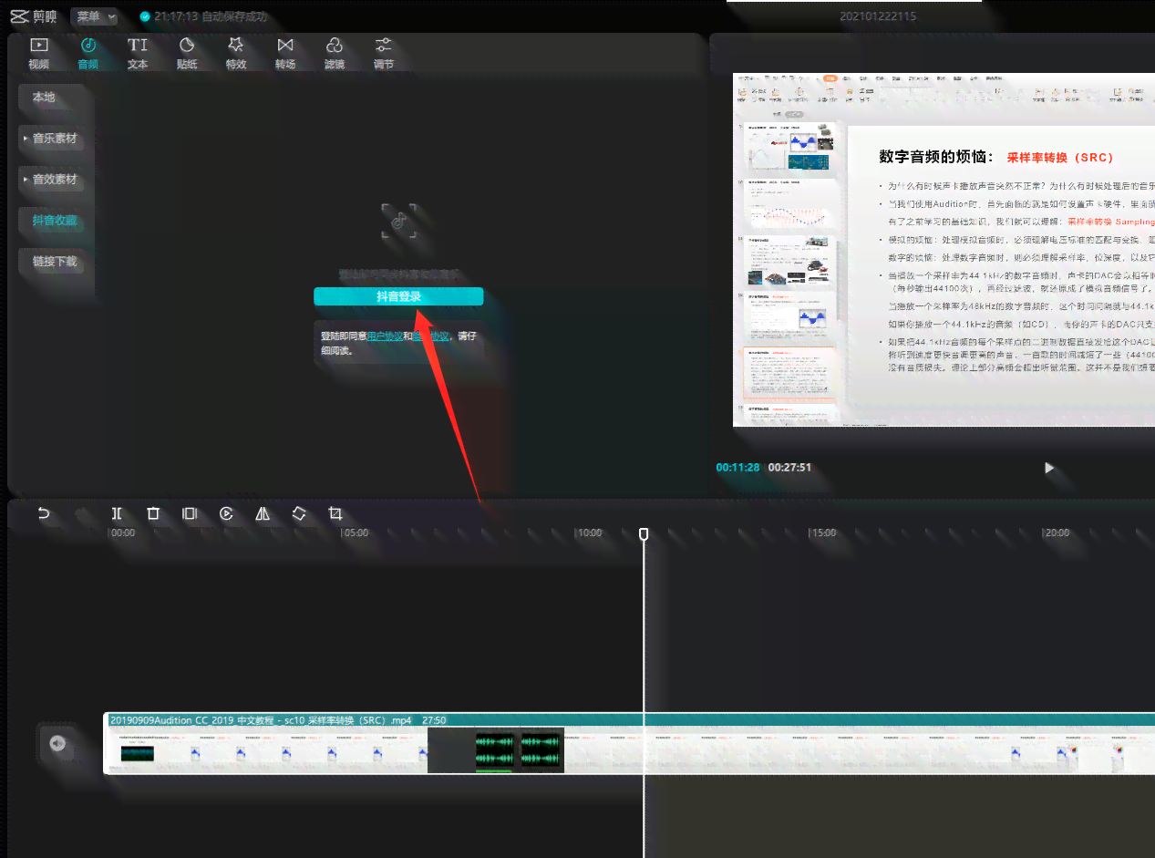
Task: Select the crop tool icon
Action: point(335,514)
